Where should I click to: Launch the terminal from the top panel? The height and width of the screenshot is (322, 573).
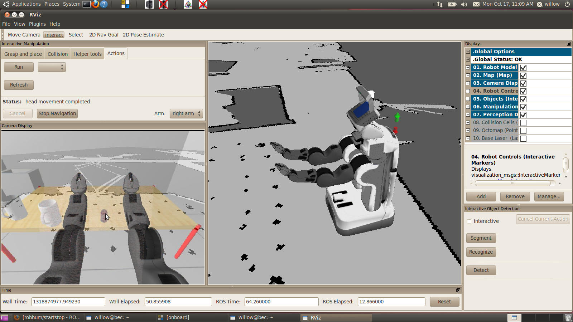click(86, 4)
